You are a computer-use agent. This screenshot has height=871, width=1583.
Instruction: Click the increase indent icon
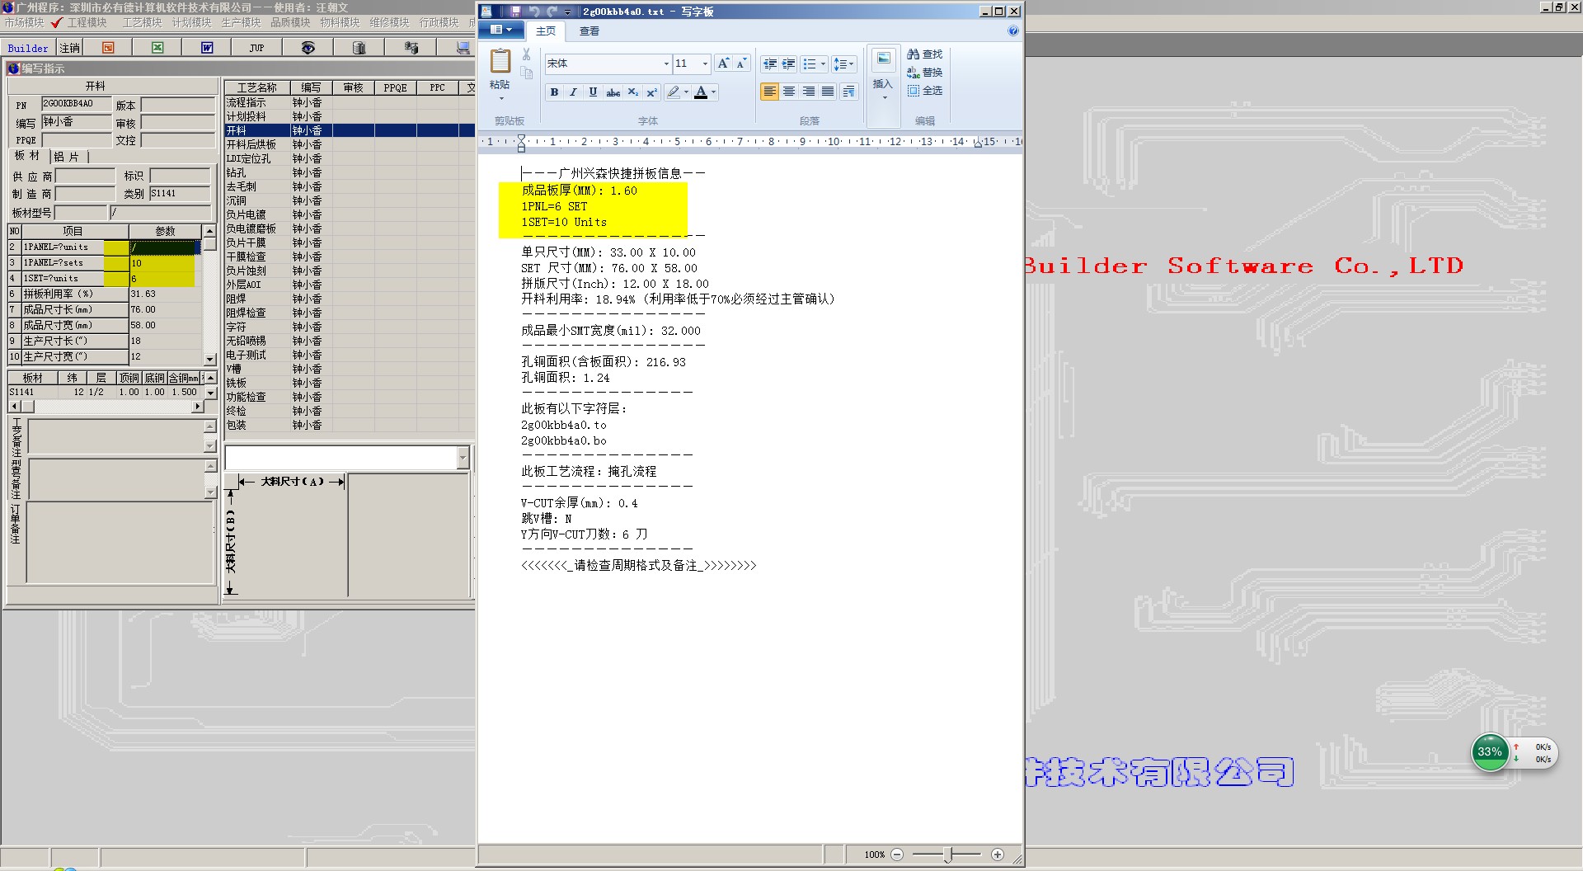tap(789, 64)
